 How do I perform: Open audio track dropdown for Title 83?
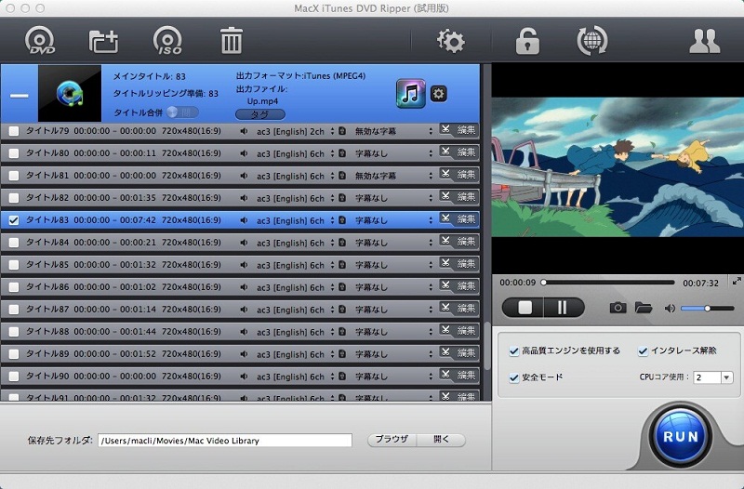point(332,220)
